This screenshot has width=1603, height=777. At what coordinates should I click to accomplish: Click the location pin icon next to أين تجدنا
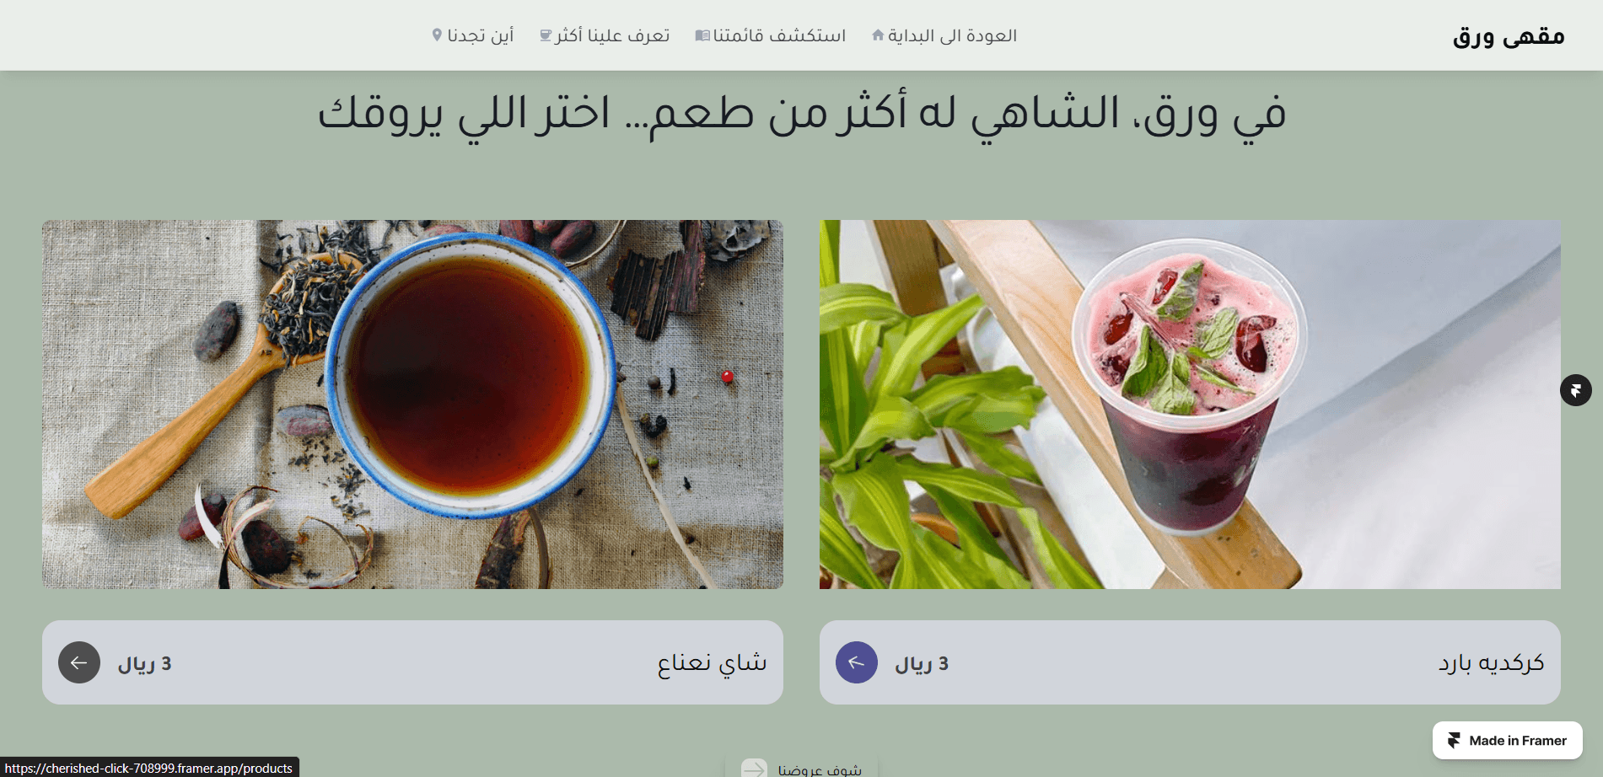click(x=437, y=35)
